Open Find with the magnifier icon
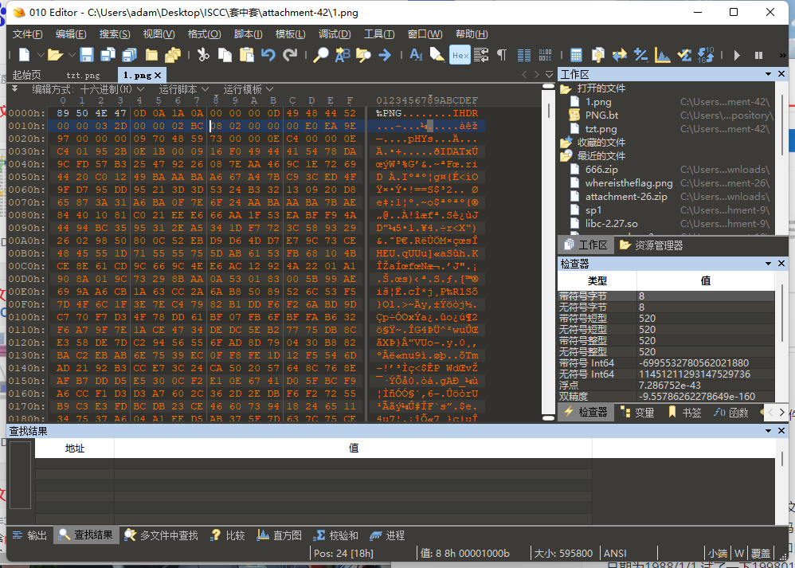This screenshot has height=568, width=795. point(320,55)
